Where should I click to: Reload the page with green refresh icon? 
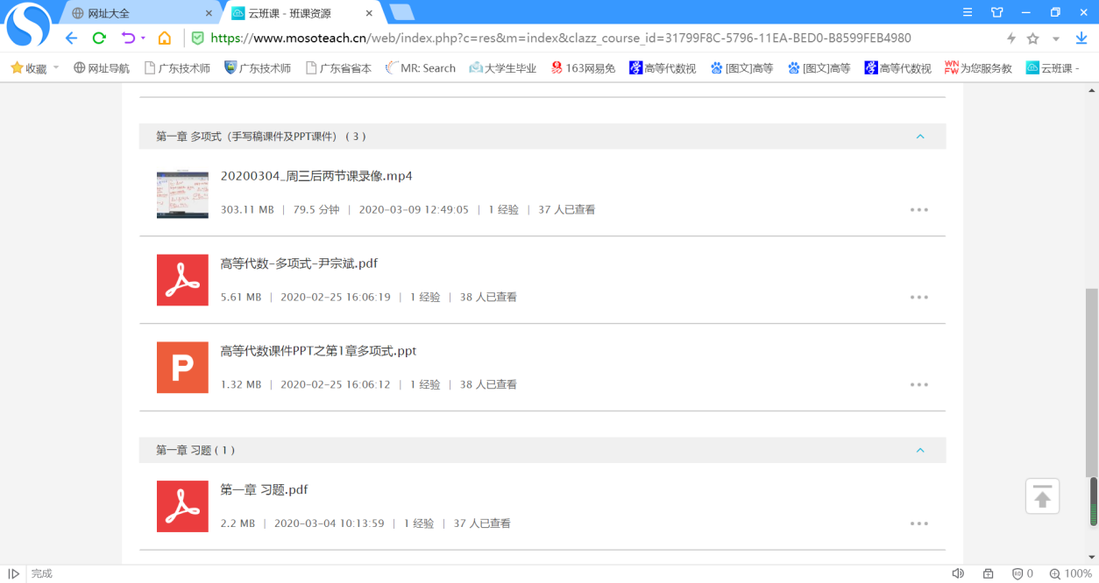pyautogui.click(x=99, y=39)
